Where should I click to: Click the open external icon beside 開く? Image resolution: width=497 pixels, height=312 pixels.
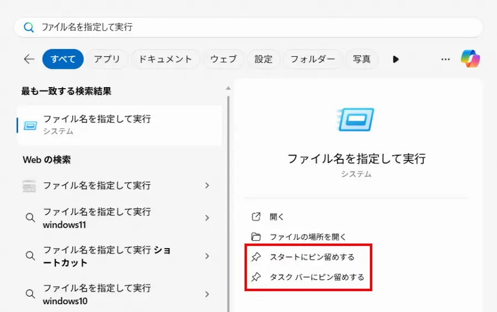click(256, 217)
